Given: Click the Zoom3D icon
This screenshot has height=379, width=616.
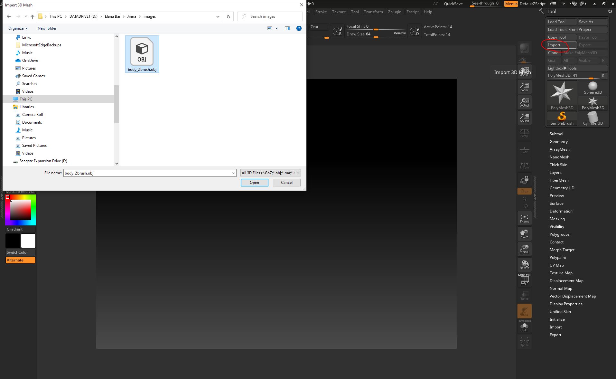Looking at the screenshot, I should tap(524, 249).
